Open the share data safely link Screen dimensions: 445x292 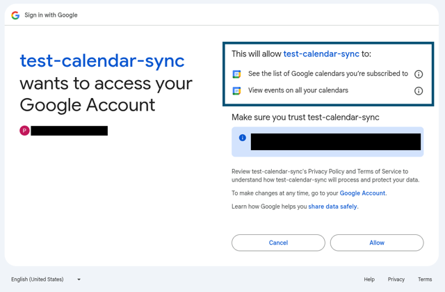click(x=332, y=206)
